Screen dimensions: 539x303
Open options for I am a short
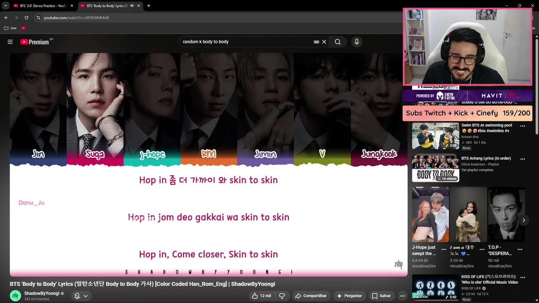click(x=482, y=250)
